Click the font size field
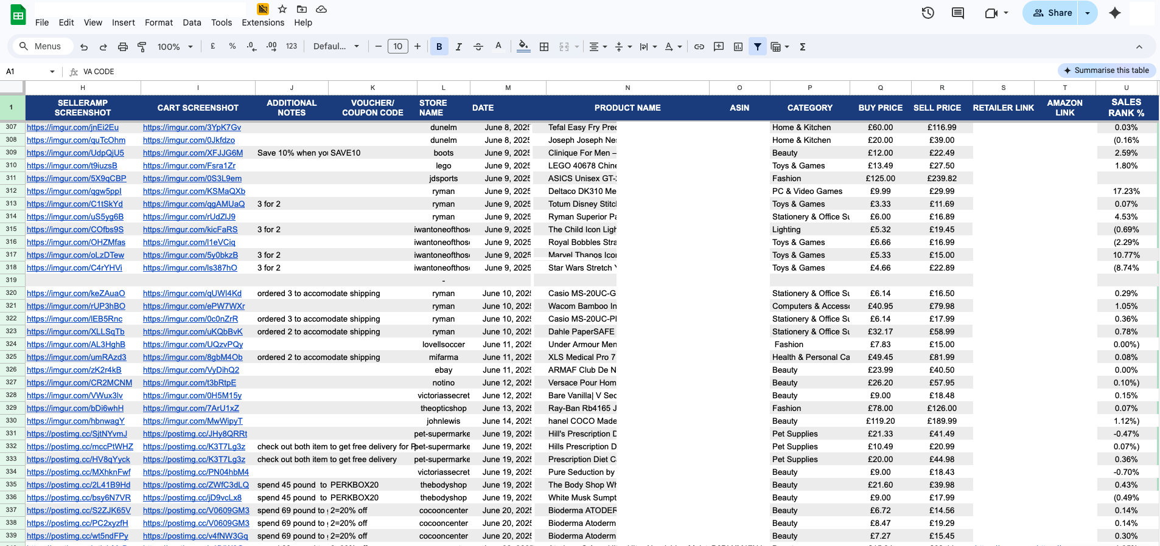 (x=398, y=47)
